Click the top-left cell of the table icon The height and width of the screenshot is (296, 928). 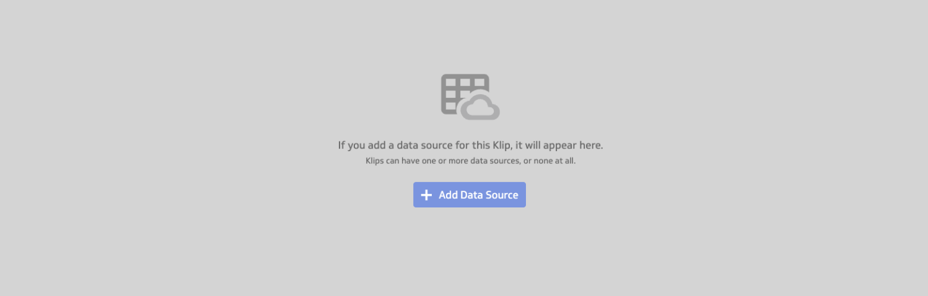coord(450,82)
